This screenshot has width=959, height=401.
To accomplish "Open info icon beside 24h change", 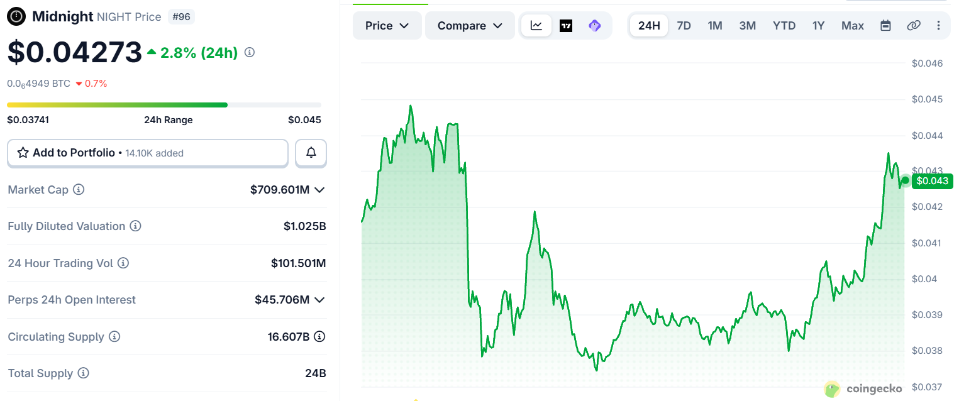I will (250, 53).
